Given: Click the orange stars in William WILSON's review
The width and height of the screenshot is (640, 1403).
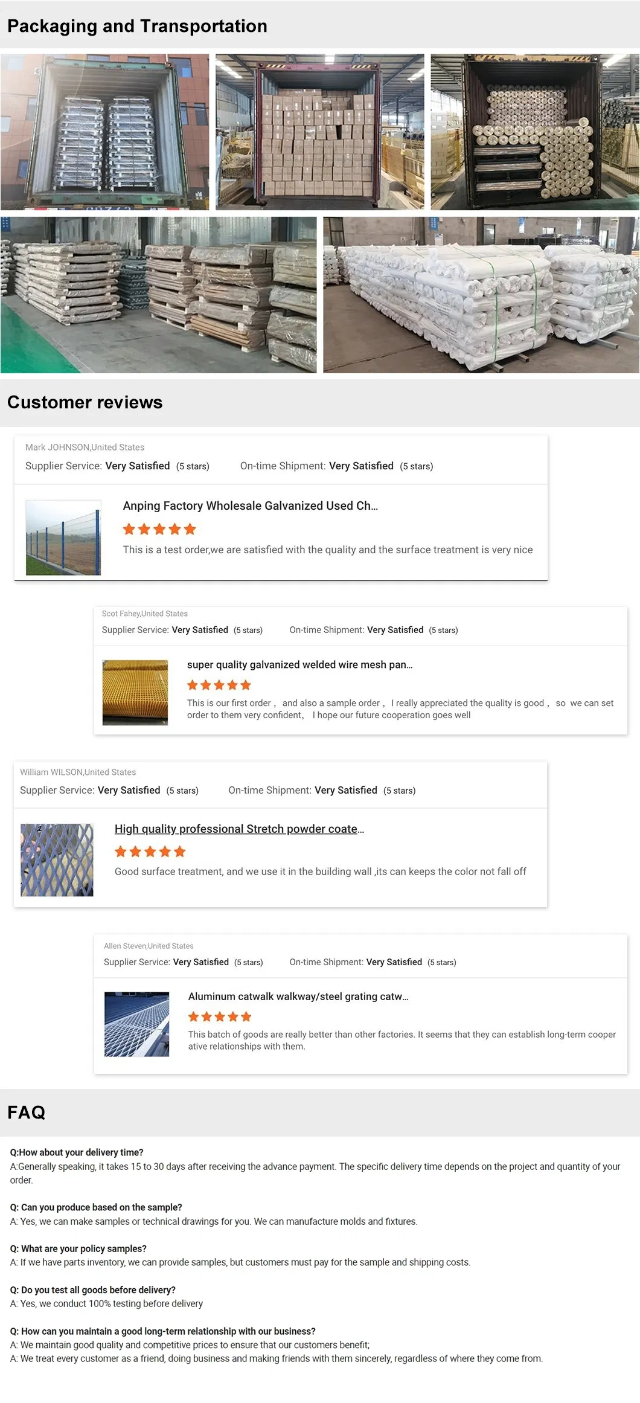Looking at the screenshot, I should point(150,852).
